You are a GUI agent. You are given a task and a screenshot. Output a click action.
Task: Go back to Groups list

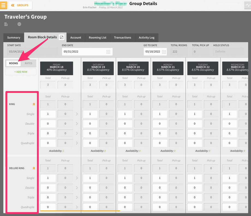click(x=20, y=5)
